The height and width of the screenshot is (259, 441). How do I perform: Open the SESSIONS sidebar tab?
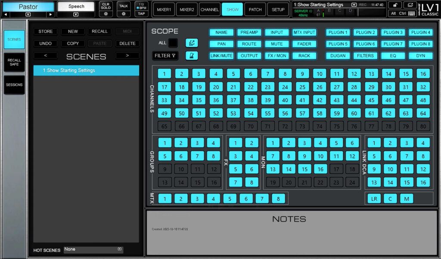pos(14,85)
